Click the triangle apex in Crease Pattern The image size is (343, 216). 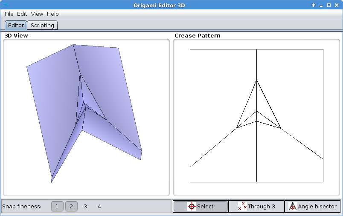click(x=256, y=80)
